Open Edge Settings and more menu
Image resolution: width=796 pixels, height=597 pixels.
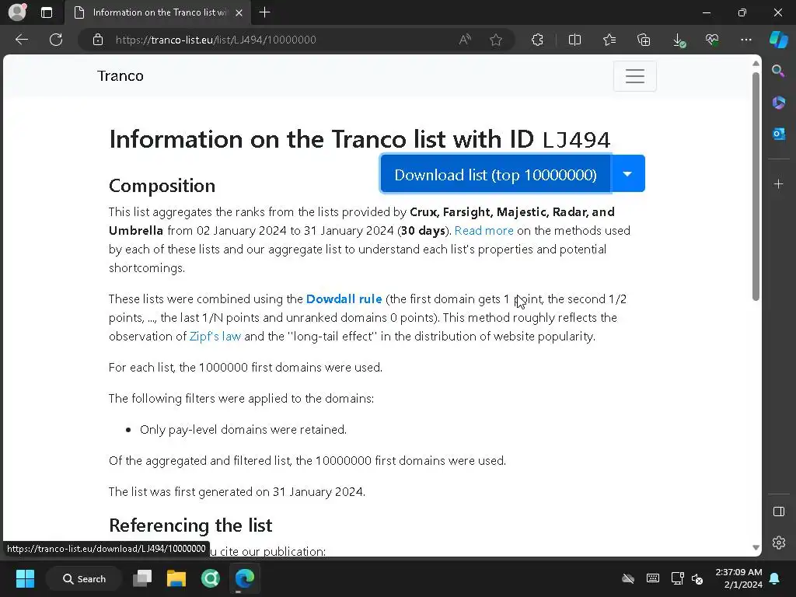(x=745, y=40)
